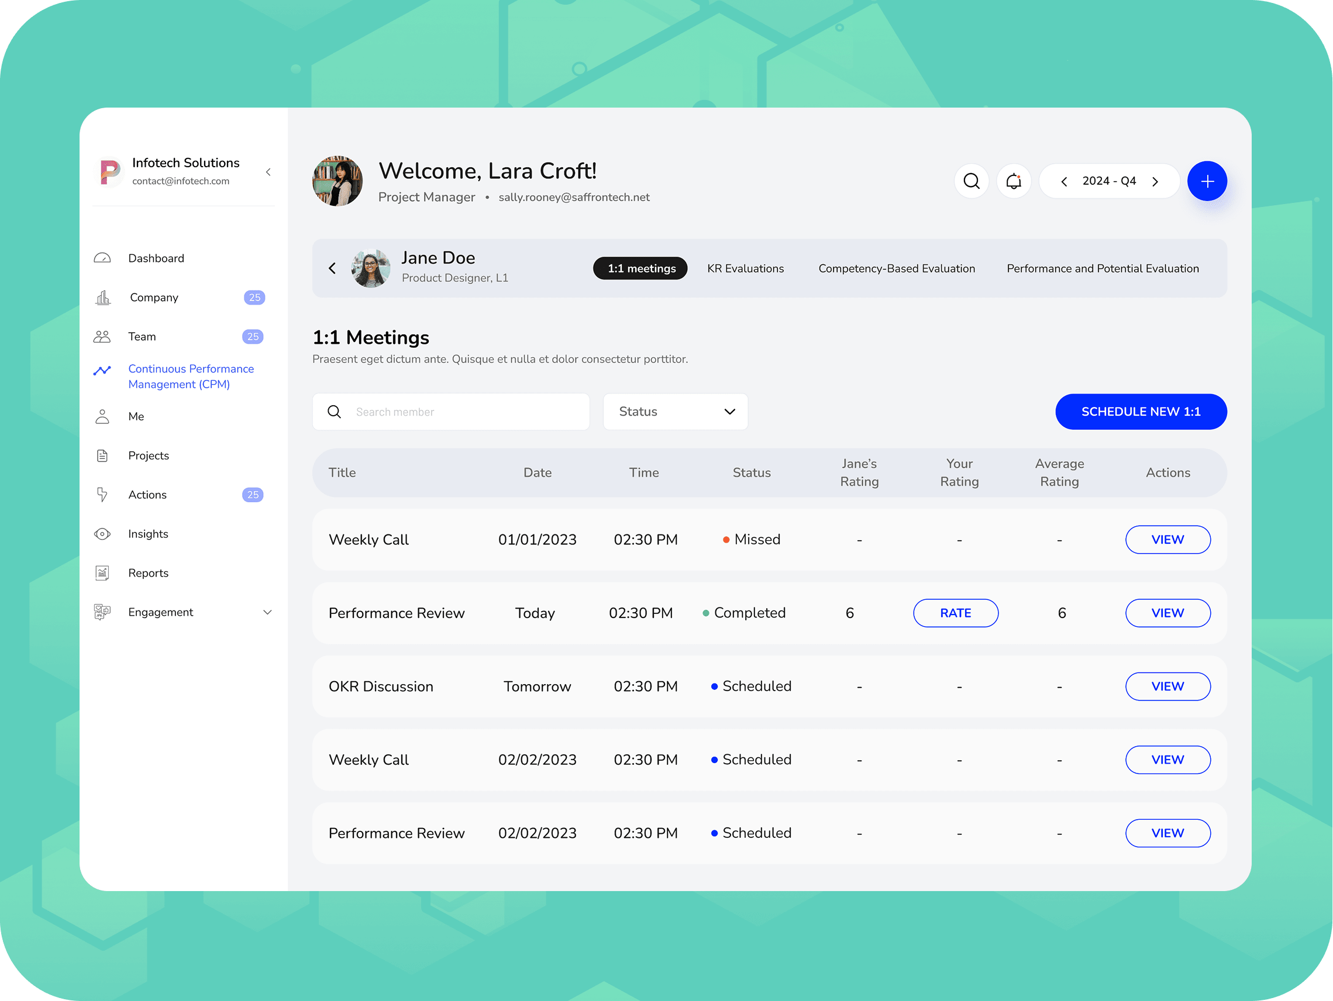
Task: Open the notifications bell icon
Action: point(1014,181)
